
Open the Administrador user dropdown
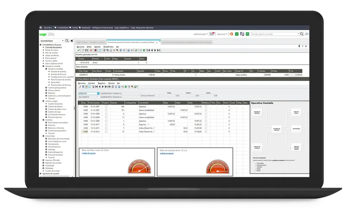[201, 34]
